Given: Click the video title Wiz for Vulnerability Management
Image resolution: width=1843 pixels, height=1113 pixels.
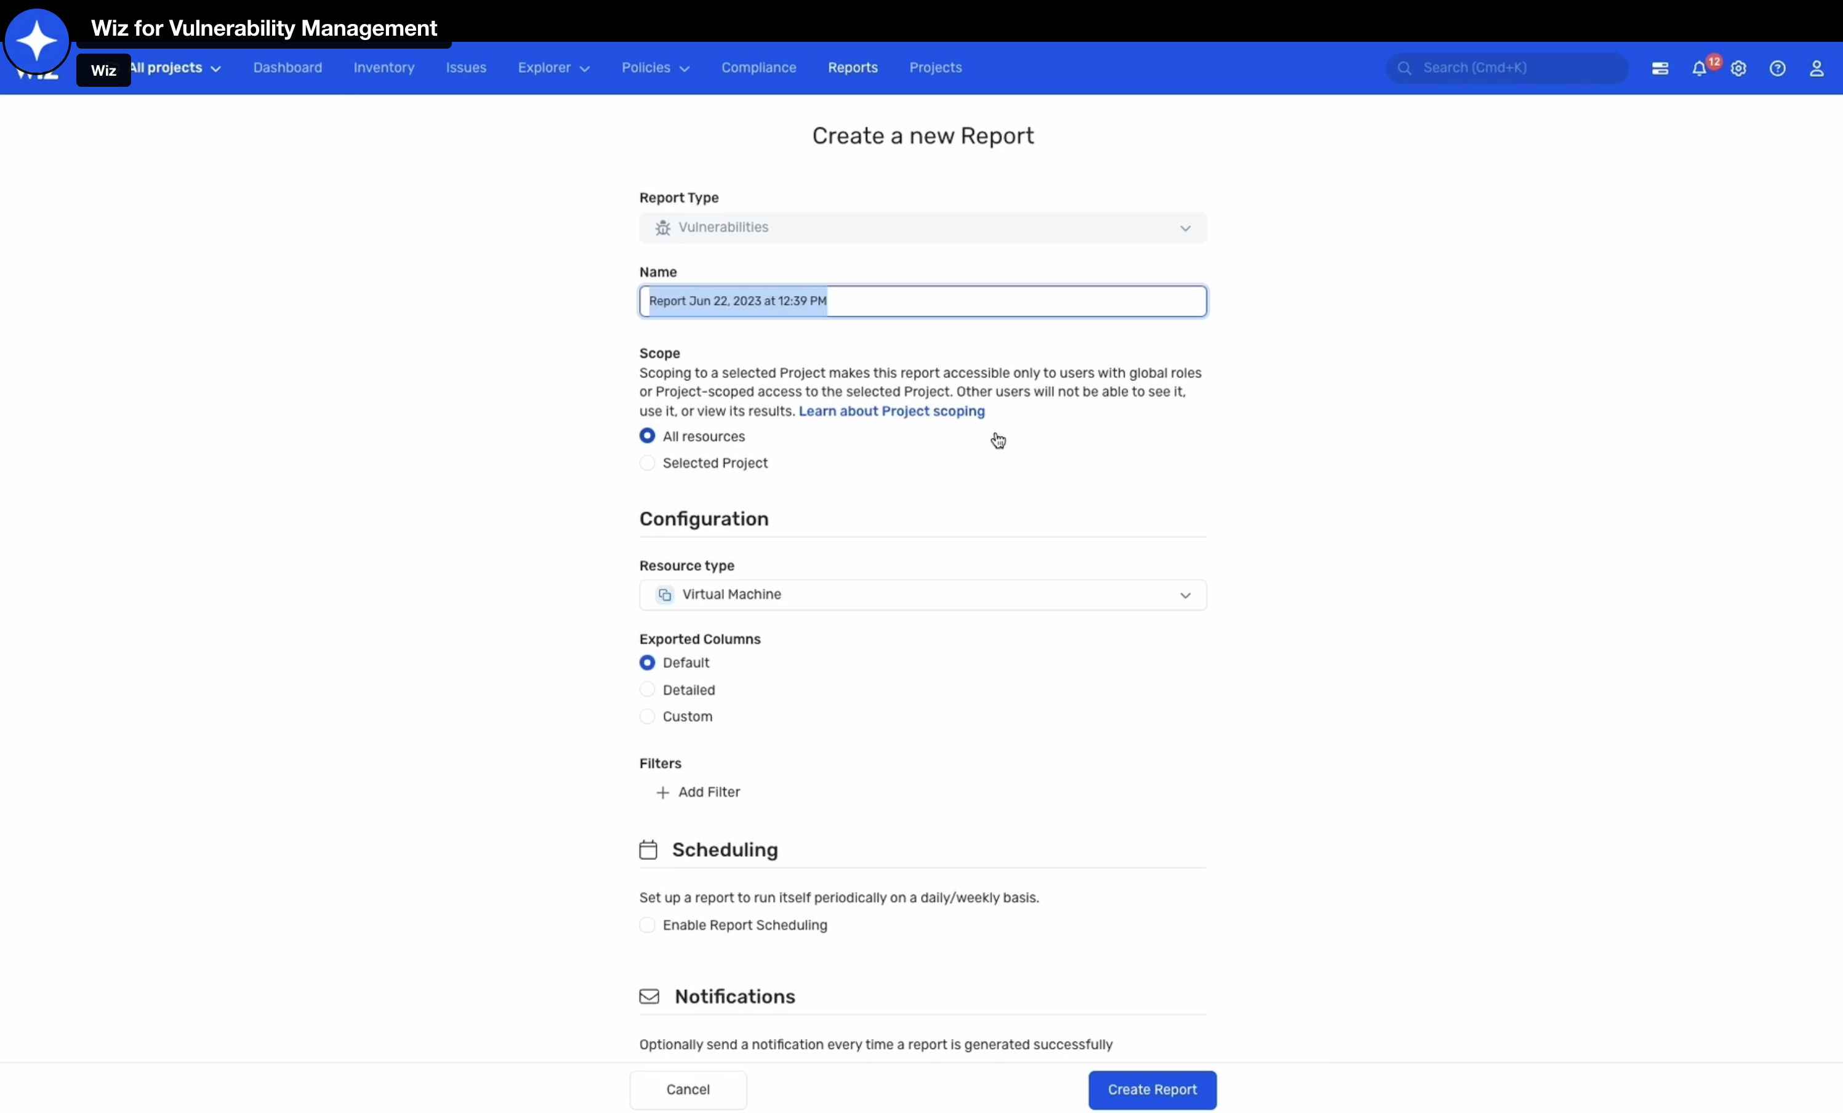Looking at the screenshot, I should [264, 28].
